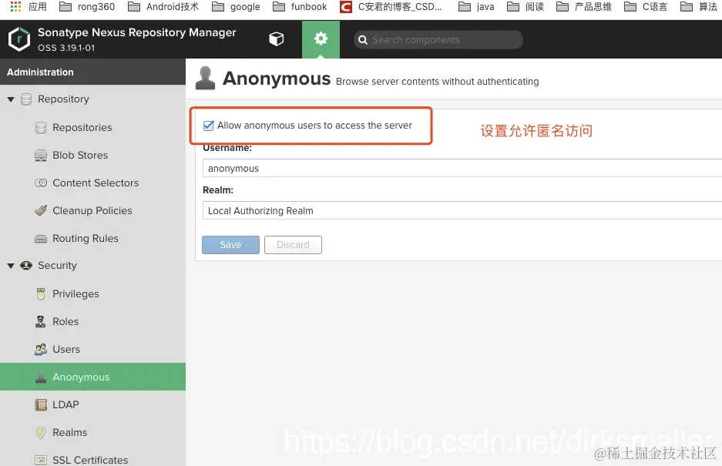Click the Administration panel header
Image resolution: width=722 pixels, height=466 pixels.
pos(92,72)
